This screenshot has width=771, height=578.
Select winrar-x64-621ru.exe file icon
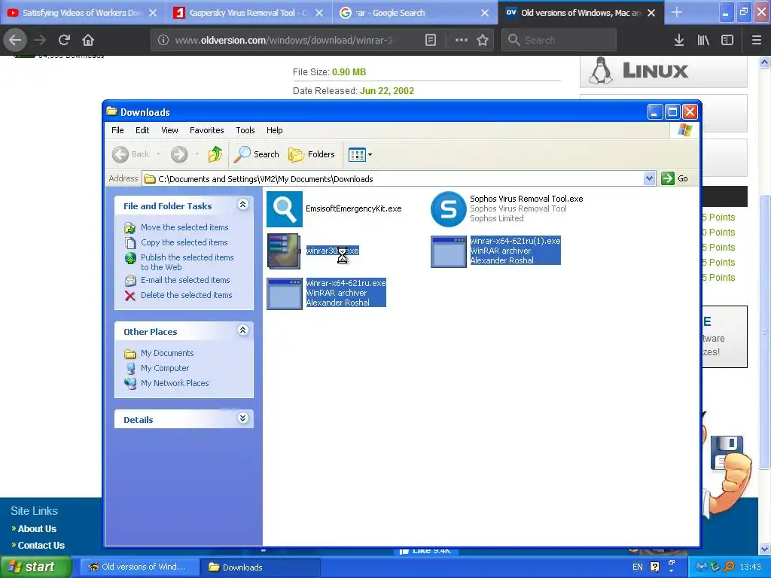pos(284,294)
